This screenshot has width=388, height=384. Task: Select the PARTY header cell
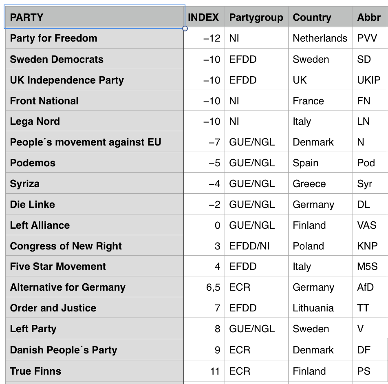[x=94, y=18]
